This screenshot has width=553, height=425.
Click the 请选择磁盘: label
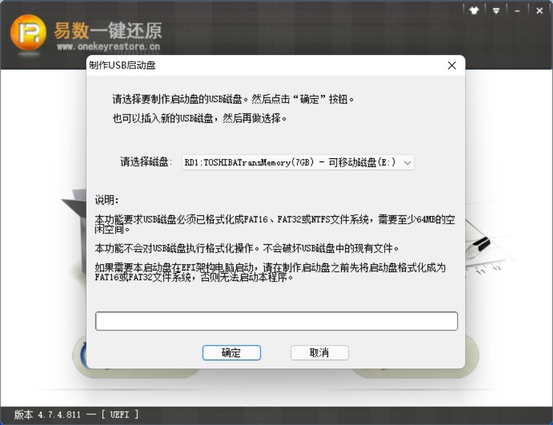click(146, 162)
